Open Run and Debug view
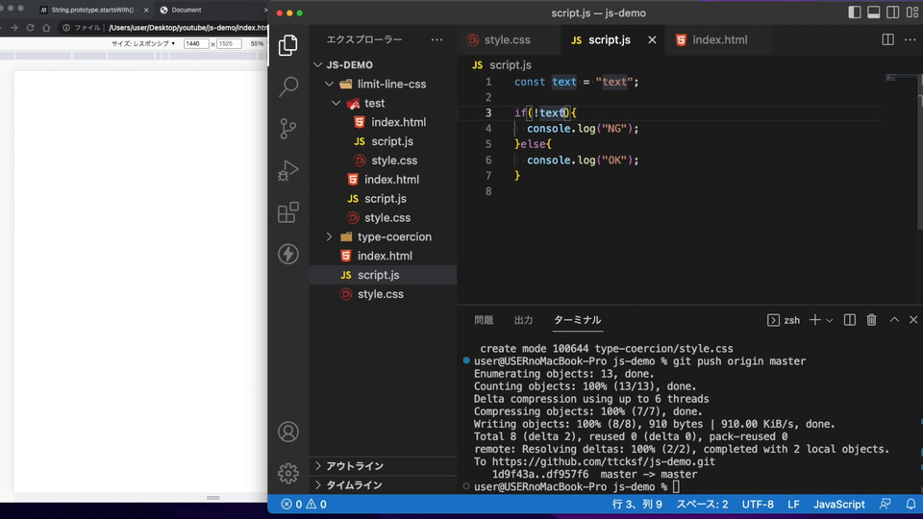Image resolution: width=923 pixels, height=519 pixels. click(287, 170)
